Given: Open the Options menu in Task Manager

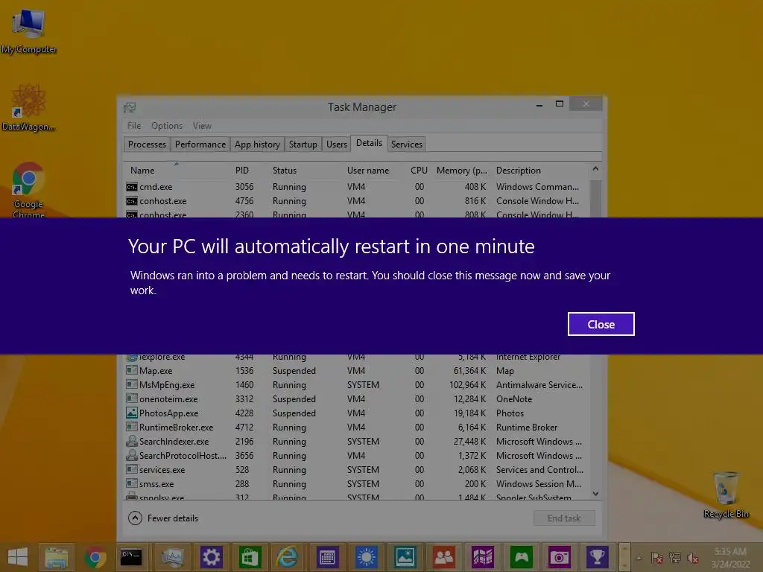Looking at the screenshot, I should click(167, 125).
